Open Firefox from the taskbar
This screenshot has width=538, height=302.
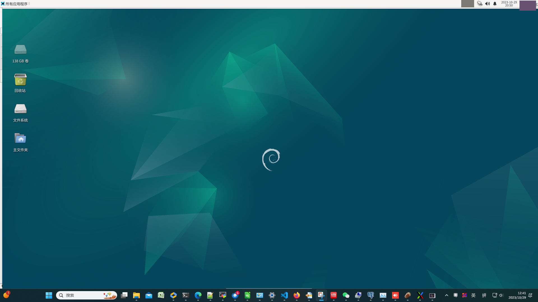pos(297,295)
